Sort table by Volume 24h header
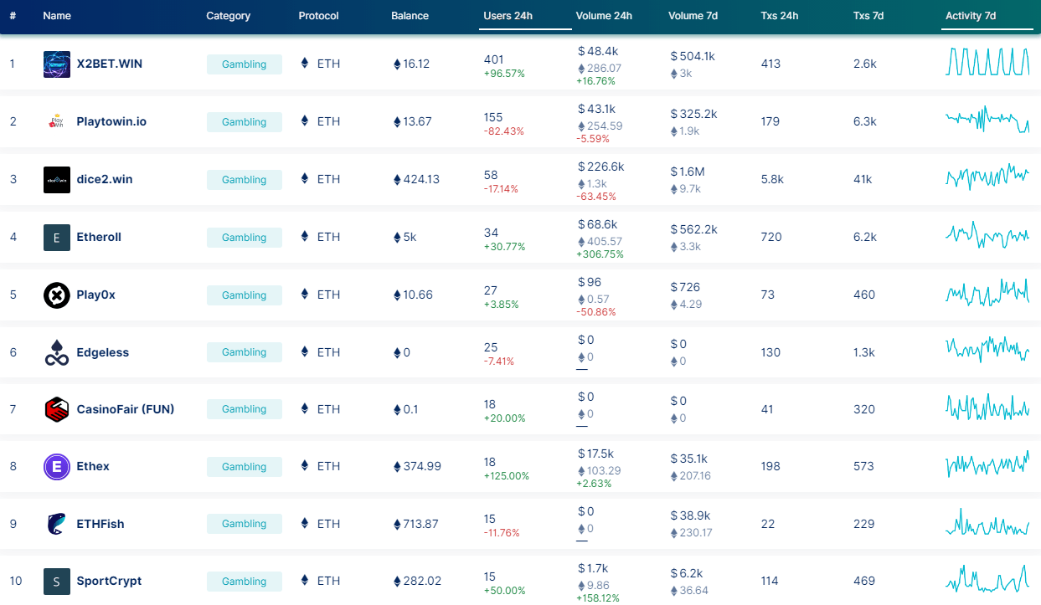1041x605 pixels. point(604,16)
